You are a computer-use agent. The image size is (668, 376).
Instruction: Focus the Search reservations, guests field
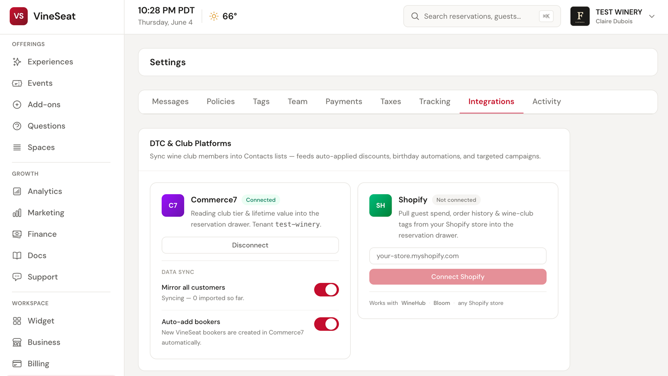(x=482, y=16)
